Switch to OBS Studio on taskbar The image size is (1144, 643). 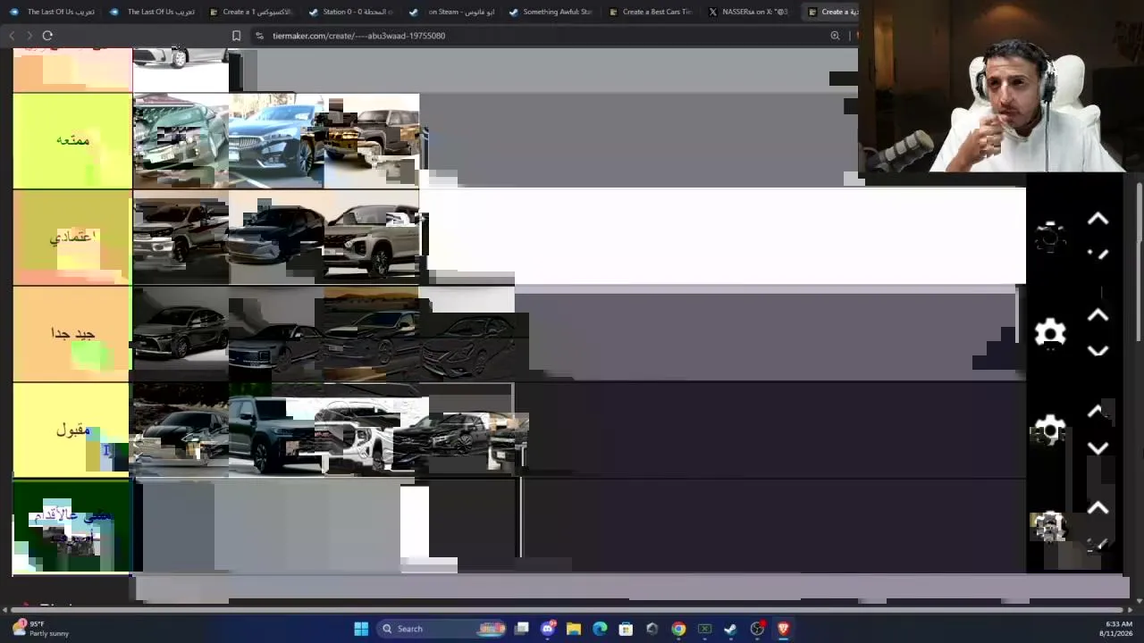coord(757,629)
